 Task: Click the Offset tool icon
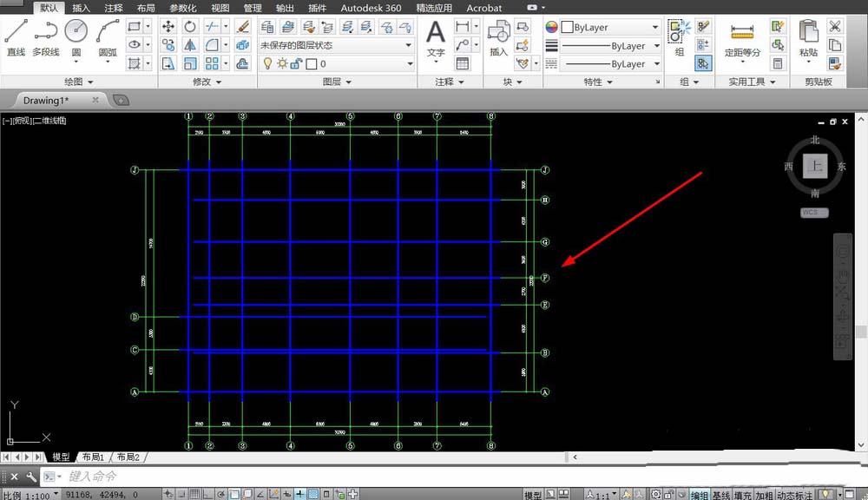[x=242, y=63]
